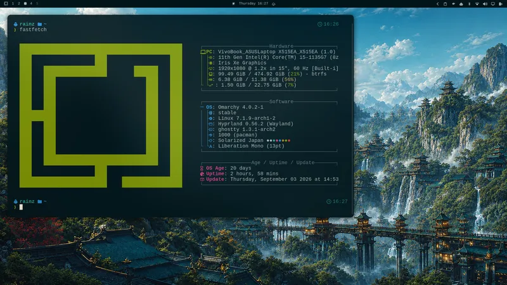This screenshot has height=285, width=507.
Task: Click the '99.49 GiB / 474.92 GiB' disk line
Action: pyautogui.click(x=273, y=74)
